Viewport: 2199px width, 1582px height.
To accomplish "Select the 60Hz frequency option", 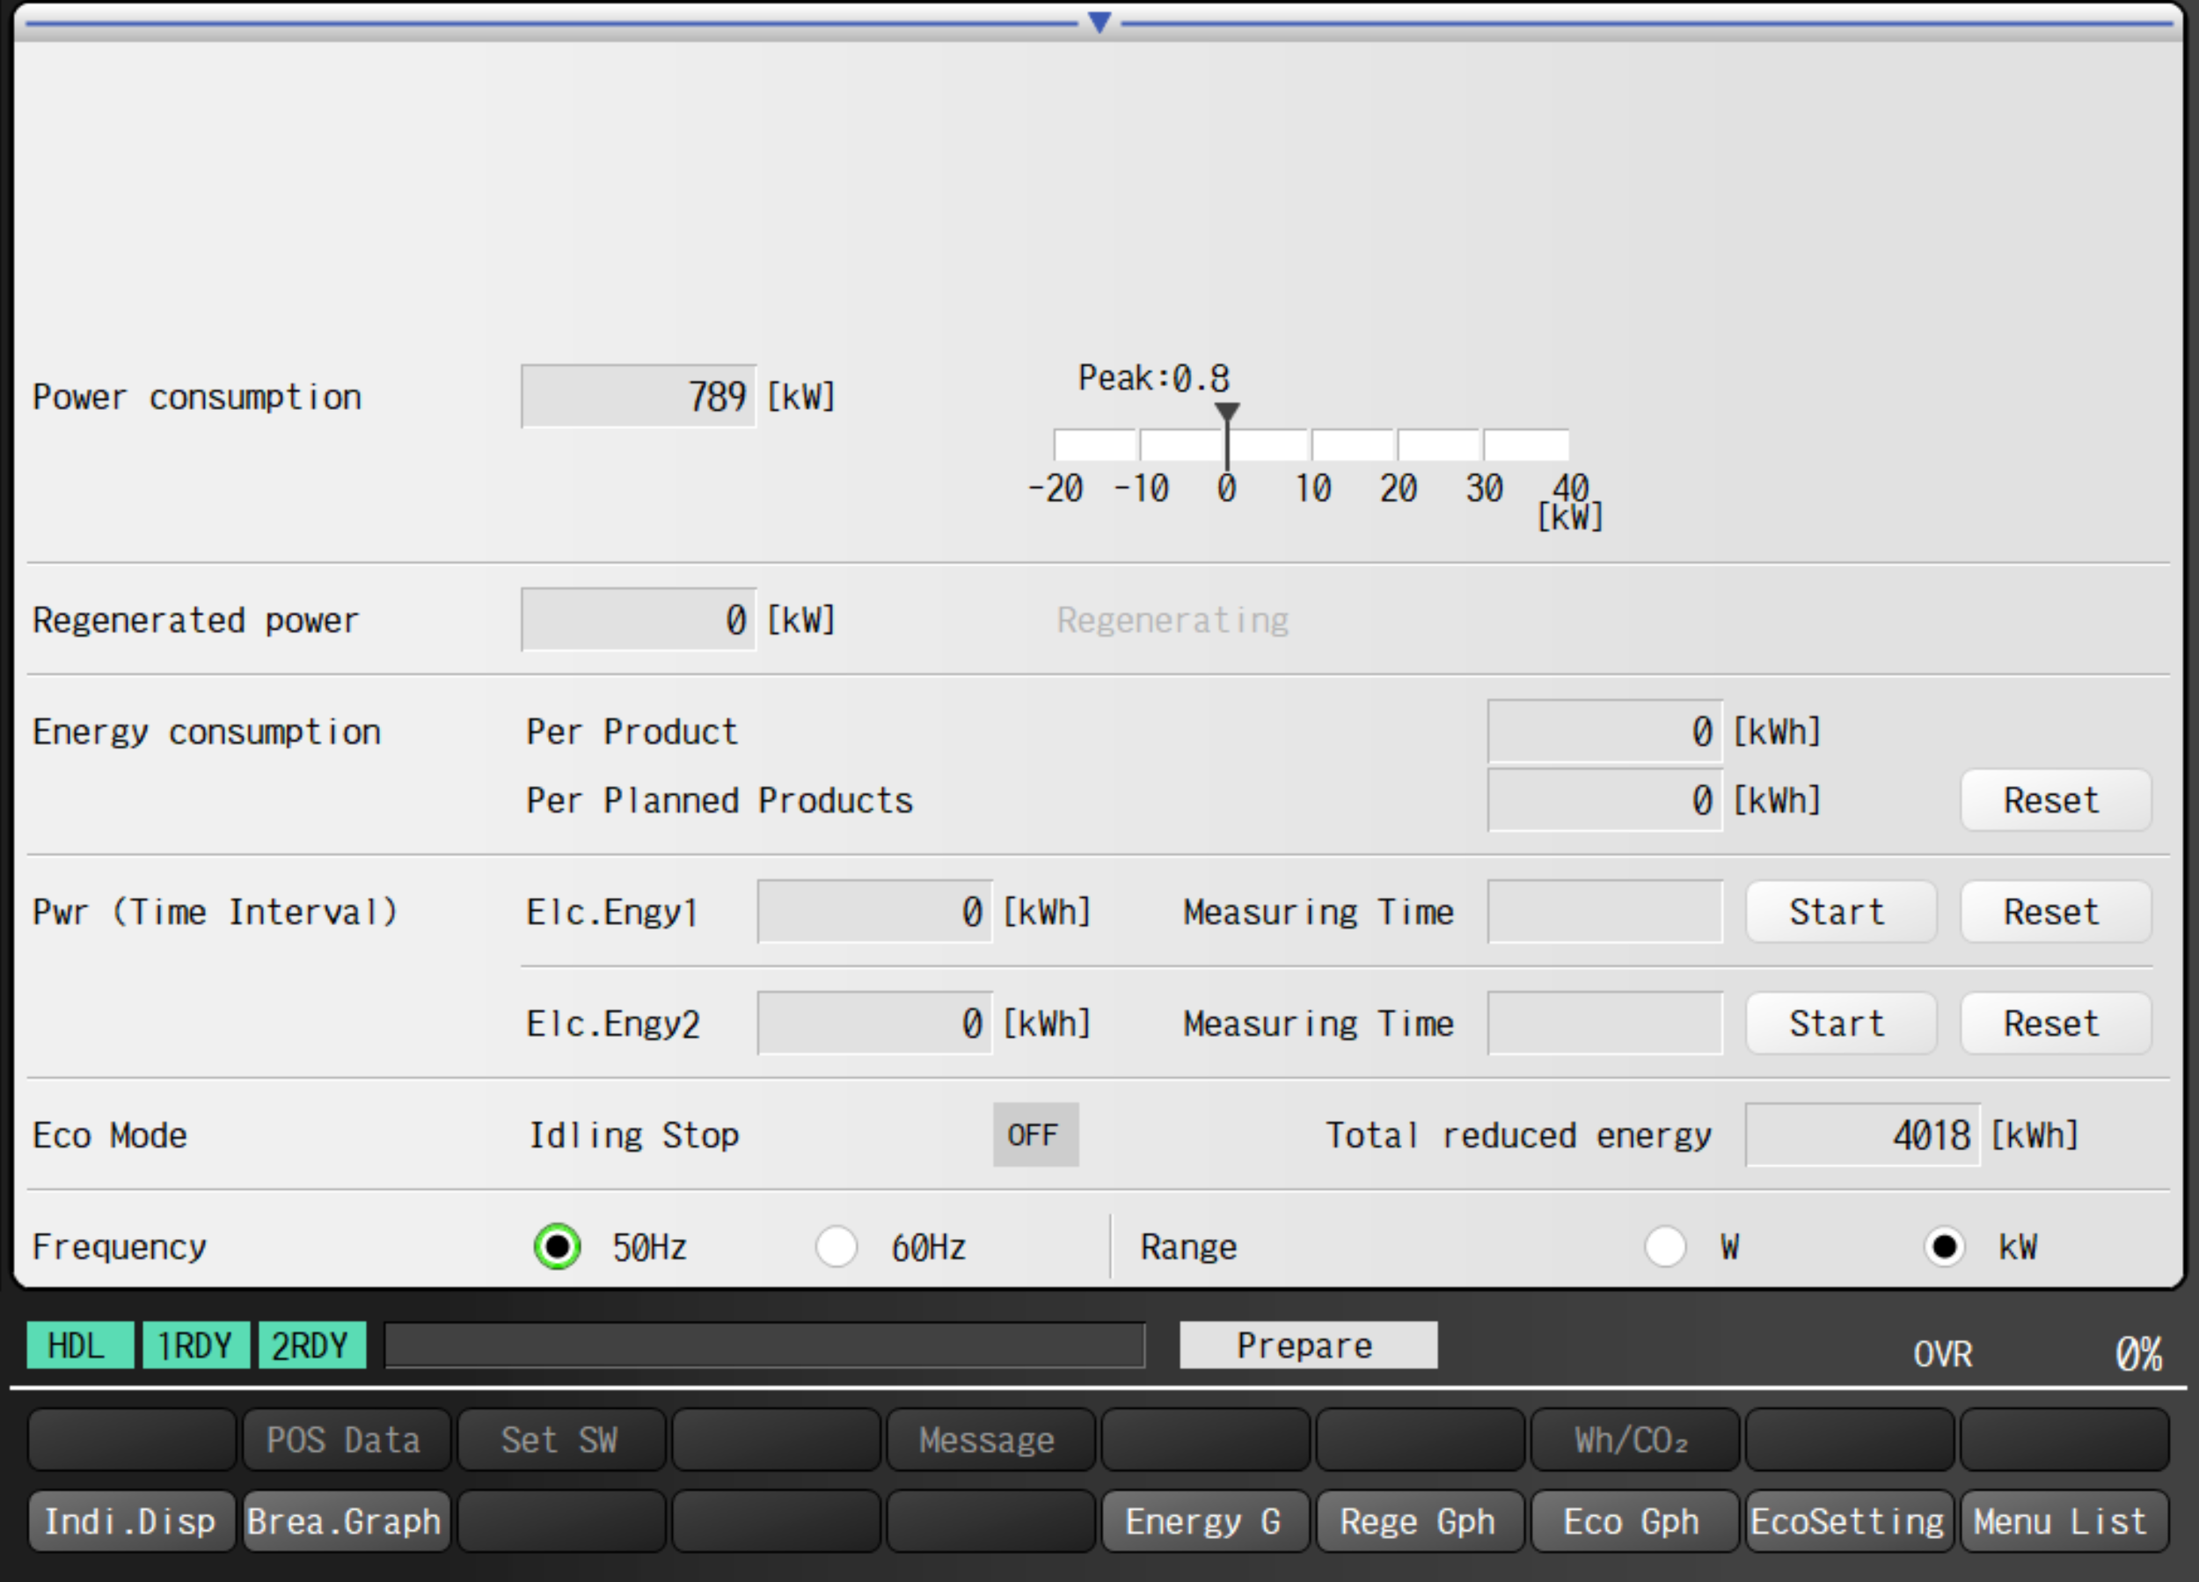I will (x=836, y=1247).
